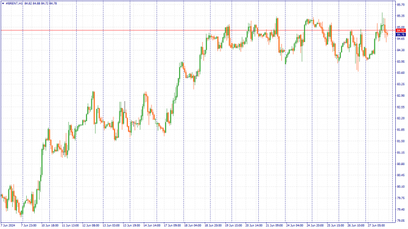Click the red horizontal price line

(x=198, y=30)
